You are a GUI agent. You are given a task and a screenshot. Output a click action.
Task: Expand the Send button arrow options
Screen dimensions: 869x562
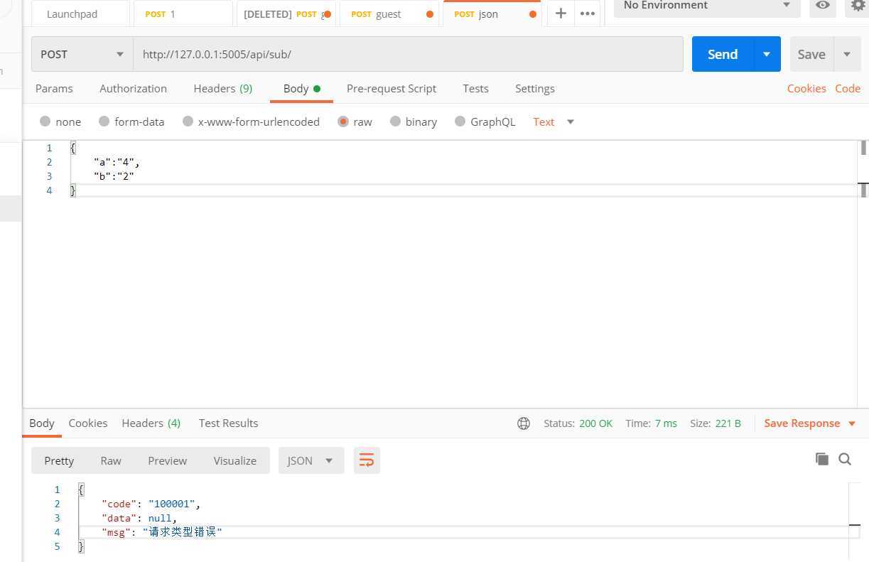[767, 54]
